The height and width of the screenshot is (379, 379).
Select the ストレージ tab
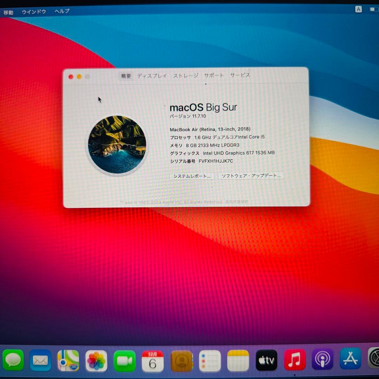click(185, 75)
